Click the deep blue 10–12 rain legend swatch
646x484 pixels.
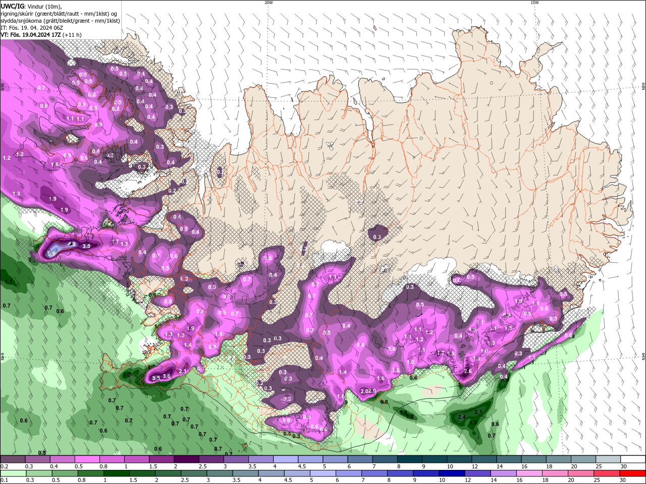coord(451,473)
